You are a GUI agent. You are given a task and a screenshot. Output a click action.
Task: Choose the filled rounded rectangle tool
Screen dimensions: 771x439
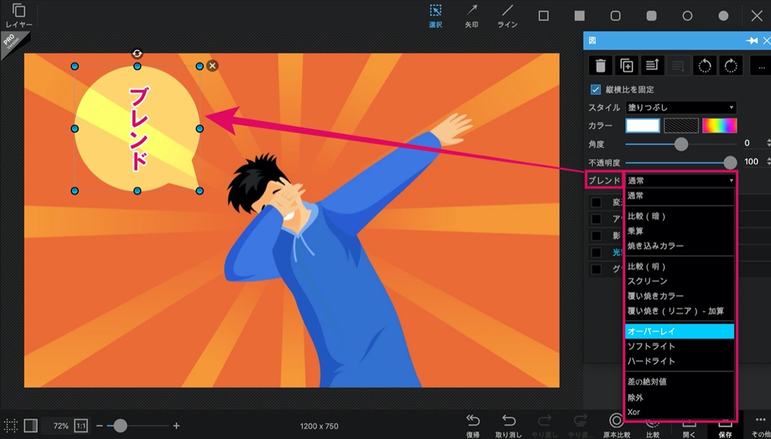point(651,16)
